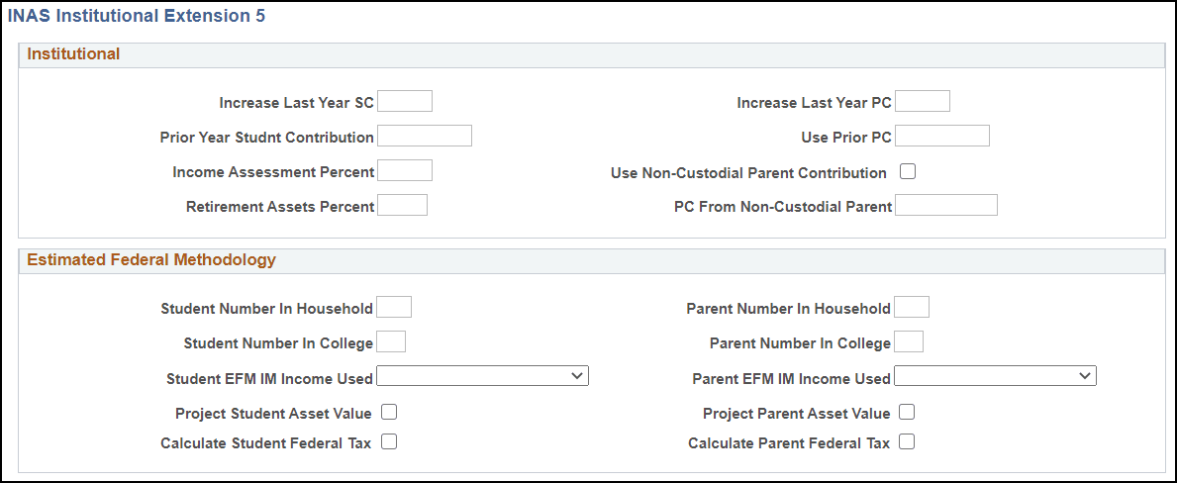Click PC From Non-Custodial Parent field

pos(946,205)
